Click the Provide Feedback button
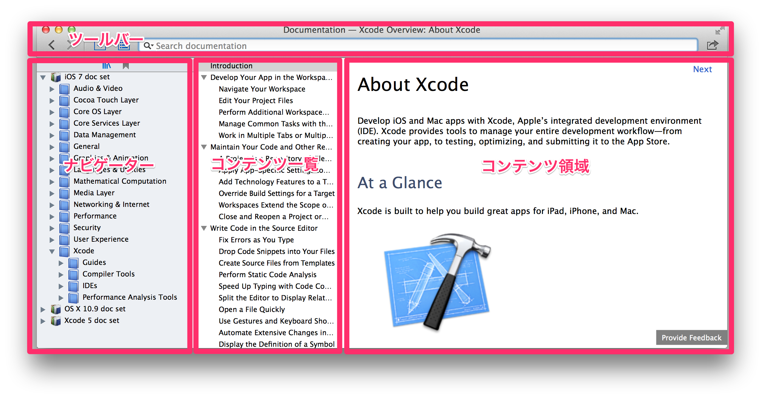 click(691, 337)
